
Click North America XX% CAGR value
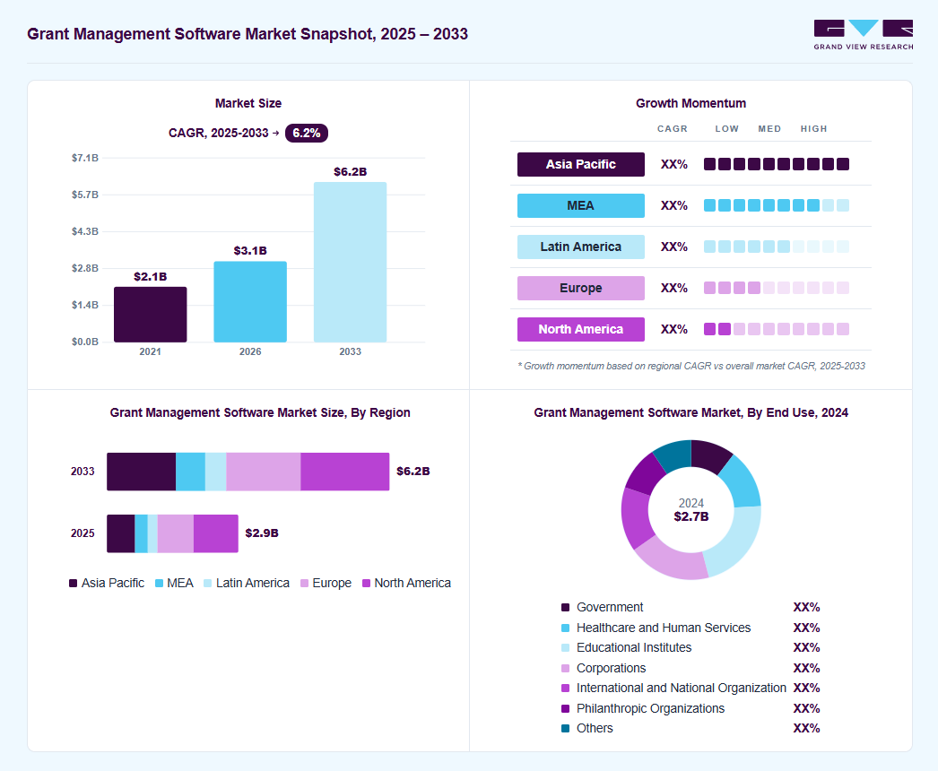pyautogui.click(x=674, y=330)
